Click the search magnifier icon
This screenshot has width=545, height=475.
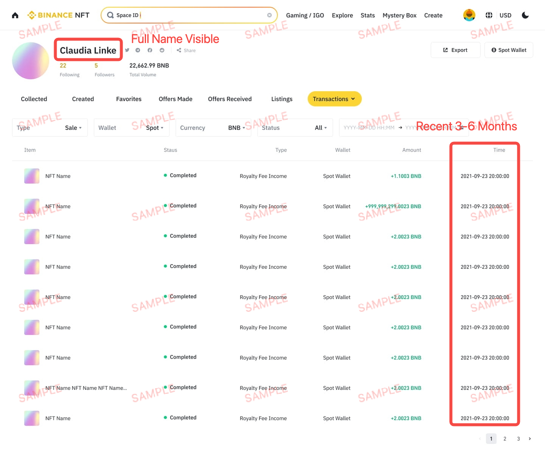coord(110,15)
